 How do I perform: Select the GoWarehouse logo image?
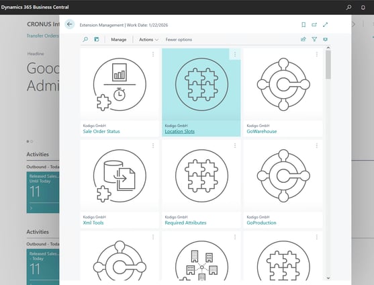(x=283, y=85)
